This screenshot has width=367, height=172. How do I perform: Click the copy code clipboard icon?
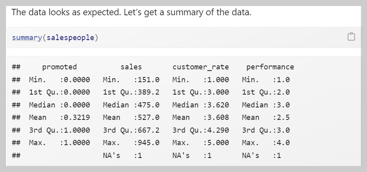point(351,37)
